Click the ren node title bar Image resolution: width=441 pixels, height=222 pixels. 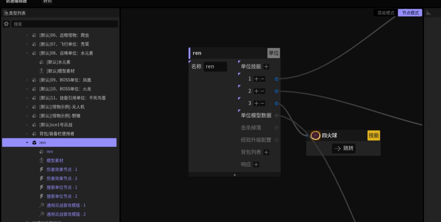(x=234, y=53)
